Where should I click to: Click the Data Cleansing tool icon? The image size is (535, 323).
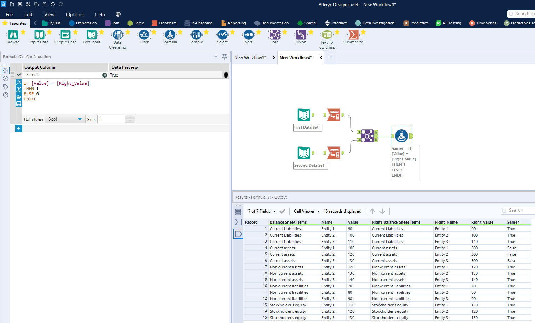[118, 35]
